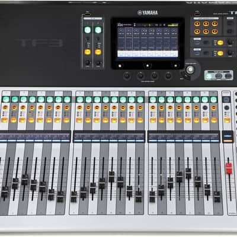Click the right stereo-in strip's level knob
Screen dimensions: 237x237
(x=98, y=63)
